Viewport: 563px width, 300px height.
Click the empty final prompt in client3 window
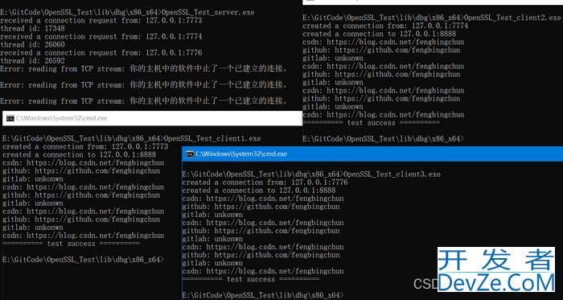(x=263, y=295)
